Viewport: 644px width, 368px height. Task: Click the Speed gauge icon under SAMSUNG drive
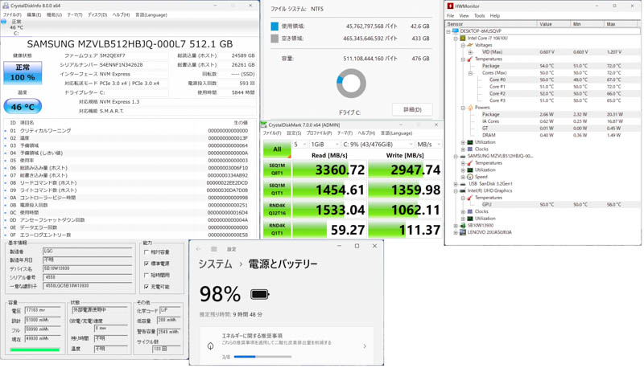(470, 177)
